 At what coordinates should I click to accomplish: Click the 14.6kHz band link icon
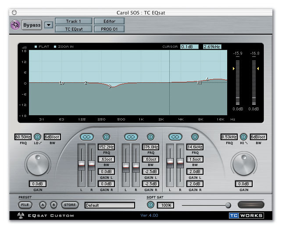tap(175, 137)
